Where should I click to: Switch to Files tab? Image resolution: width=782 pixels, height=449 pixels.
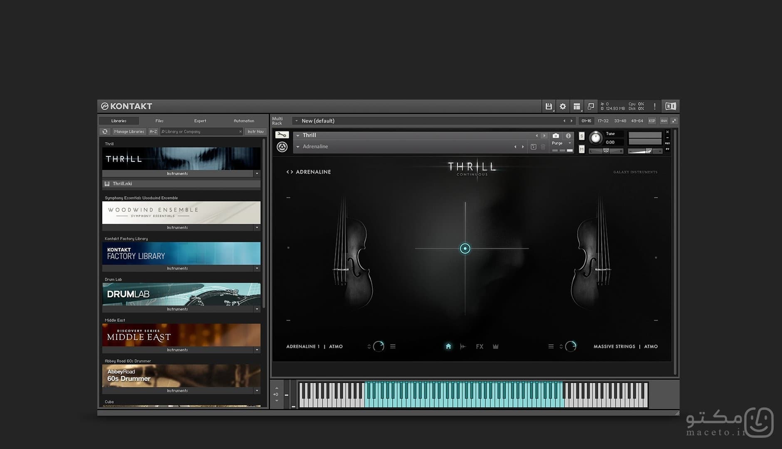pyautogui.click(x=159, y=121)
